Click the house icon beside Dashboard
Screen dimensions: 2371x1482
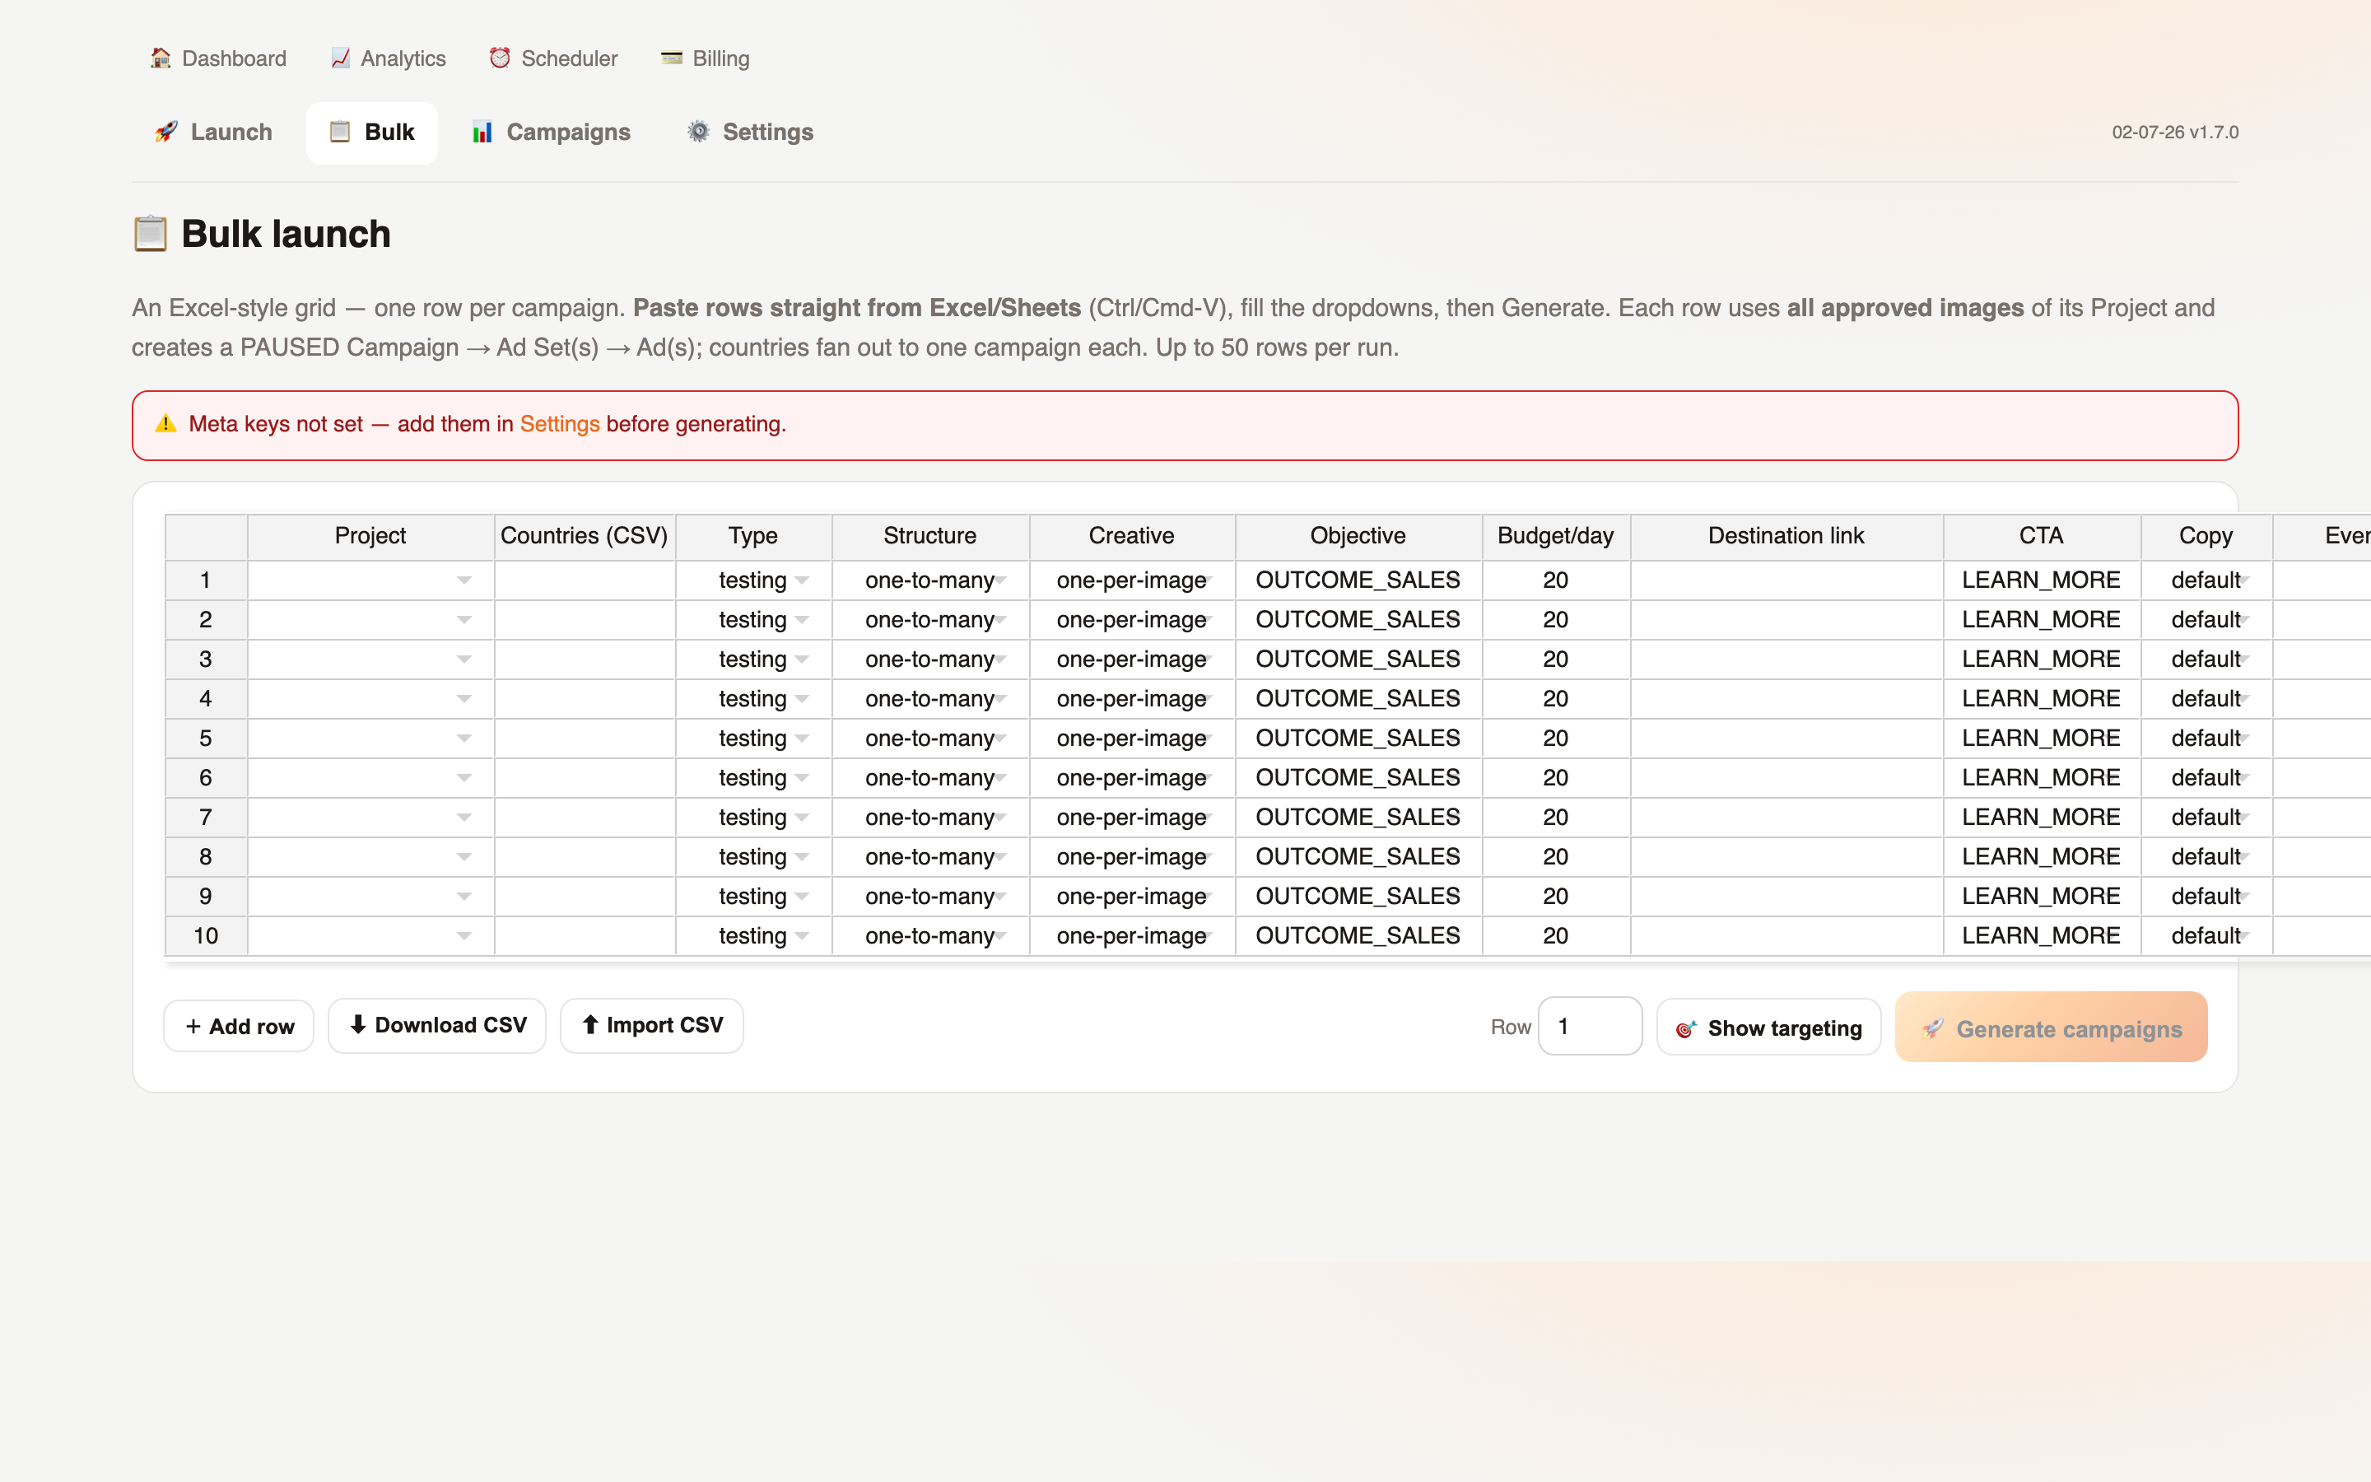coord(161,58)
